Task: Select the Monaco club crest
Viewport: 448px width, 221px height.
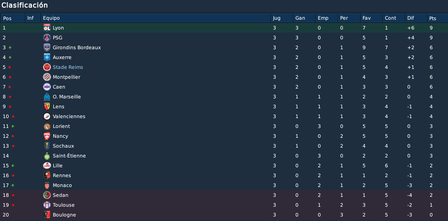Action: tap(47, 185)
